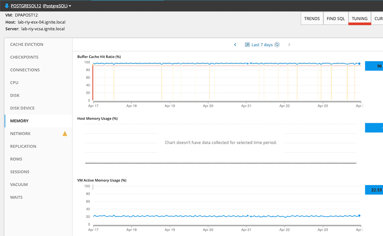
Task: Switch to the TRENDS tab
Action: [312, 18]
